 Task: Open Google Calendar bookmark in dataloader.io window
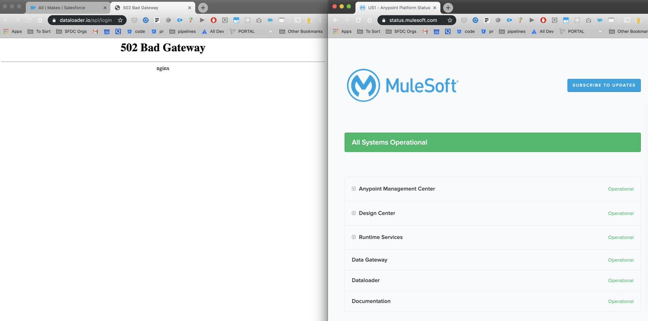pos(106,31)
